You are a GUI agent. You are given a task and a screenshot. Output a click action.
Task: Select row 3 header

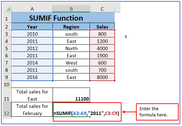tap(7, 34)
